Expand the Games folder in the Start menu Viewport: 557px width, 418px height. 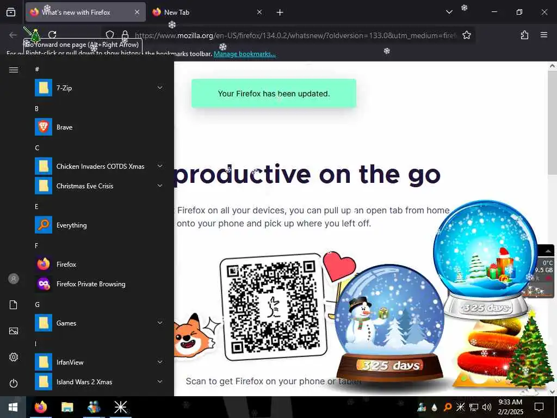(99, 323)
